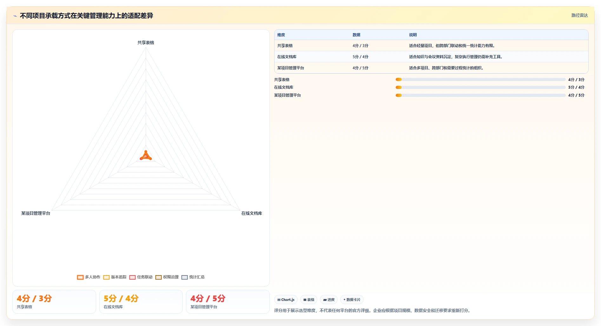Click the header icon before the title
Viewport: 601px width, 326px height.
pos(15,16)
